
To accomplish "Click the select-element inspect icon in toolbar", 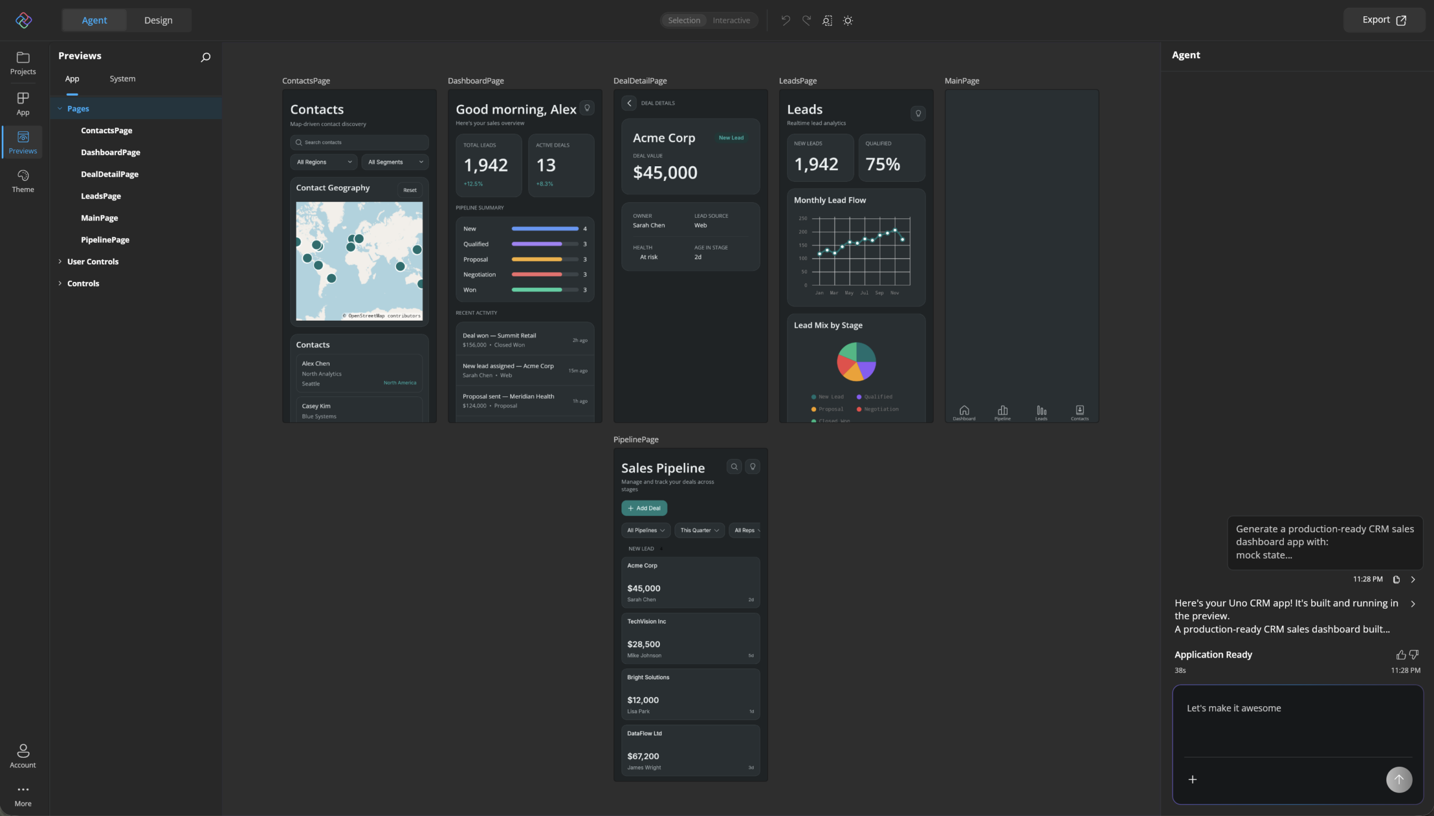I will (827, 20).
